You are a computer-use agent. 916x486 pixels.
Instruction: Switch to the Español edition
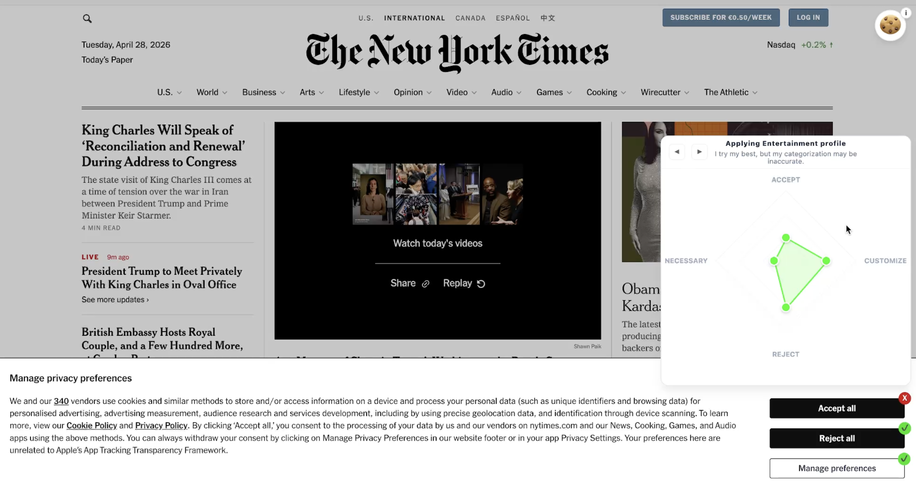pos(513,18)
